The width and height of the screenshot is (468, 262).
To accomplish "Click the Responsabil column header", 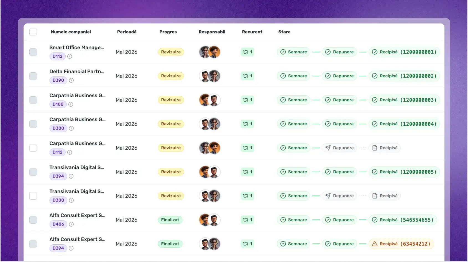I will pyautogui.click(x=212, y=32).
